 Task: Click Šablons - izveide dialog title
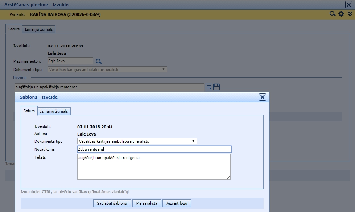click(x=38, y=97)
